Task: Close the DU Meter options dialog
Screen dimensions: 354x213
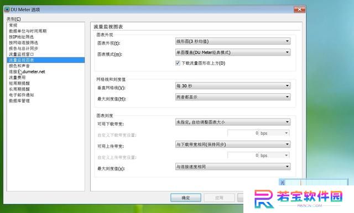Action: (x=299, y=9)
